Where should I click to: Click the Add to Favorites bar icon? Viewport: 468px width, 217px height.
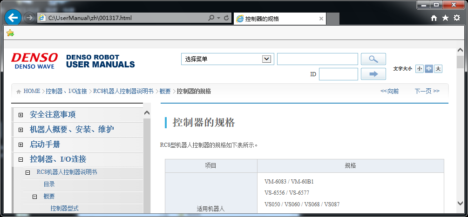(x=10, y=33)
